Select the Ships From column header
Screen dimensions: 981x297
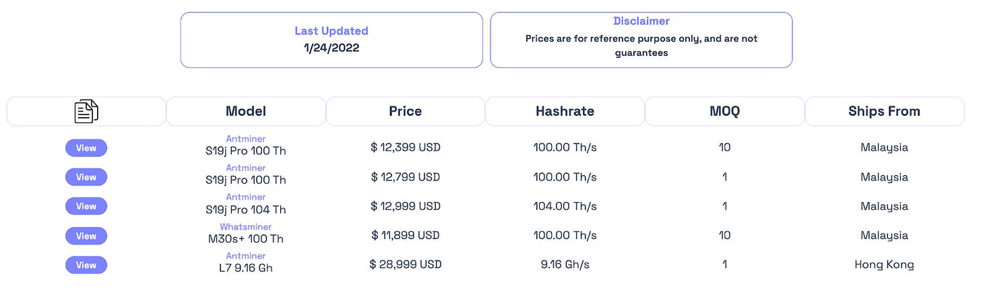pyautogui.click(x=885, y=111)
